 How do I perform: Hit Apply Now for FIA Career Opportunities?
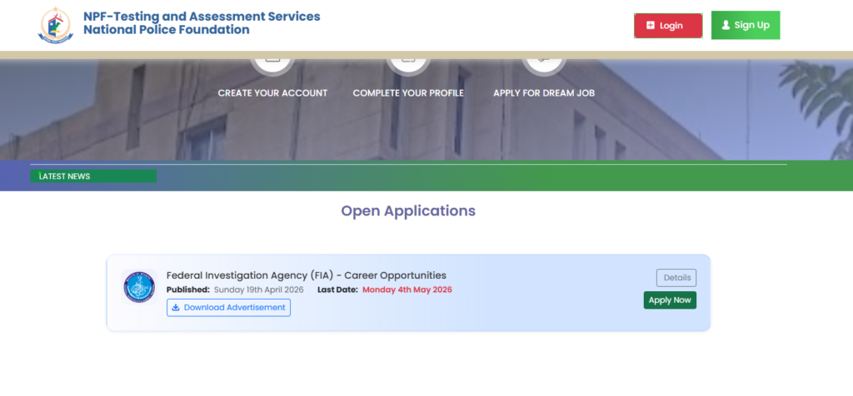tap(670, 300)
